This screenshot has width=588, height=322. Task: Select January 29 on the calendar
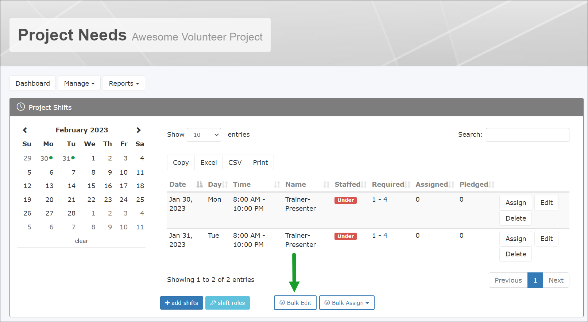[x=27, y=158]
